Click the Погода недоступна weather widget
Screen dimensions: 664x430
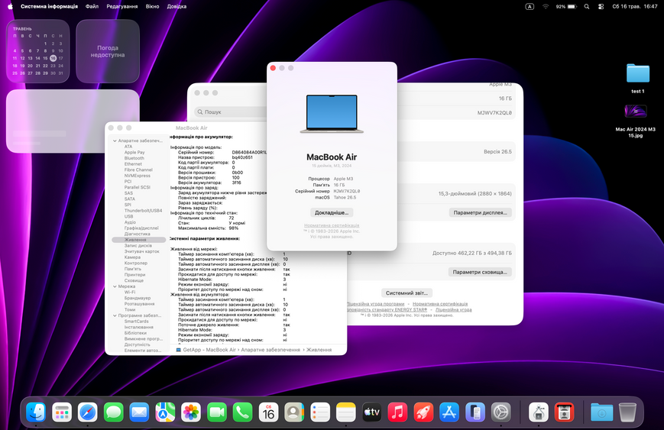pos(108,51)
